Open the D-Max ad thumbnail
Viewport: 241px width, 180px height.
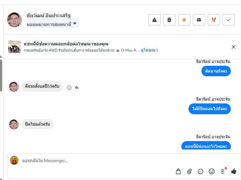click(15, 47)
